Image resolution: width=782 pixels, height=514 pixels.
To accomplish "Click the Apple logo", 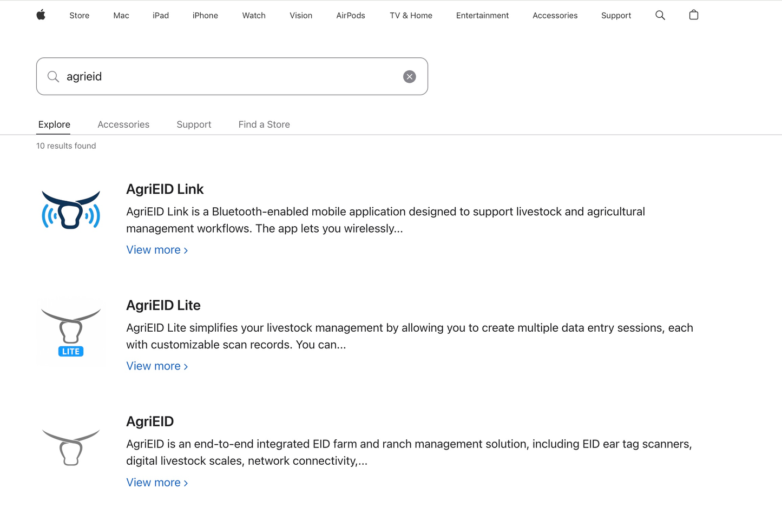I will coord(41,15).
